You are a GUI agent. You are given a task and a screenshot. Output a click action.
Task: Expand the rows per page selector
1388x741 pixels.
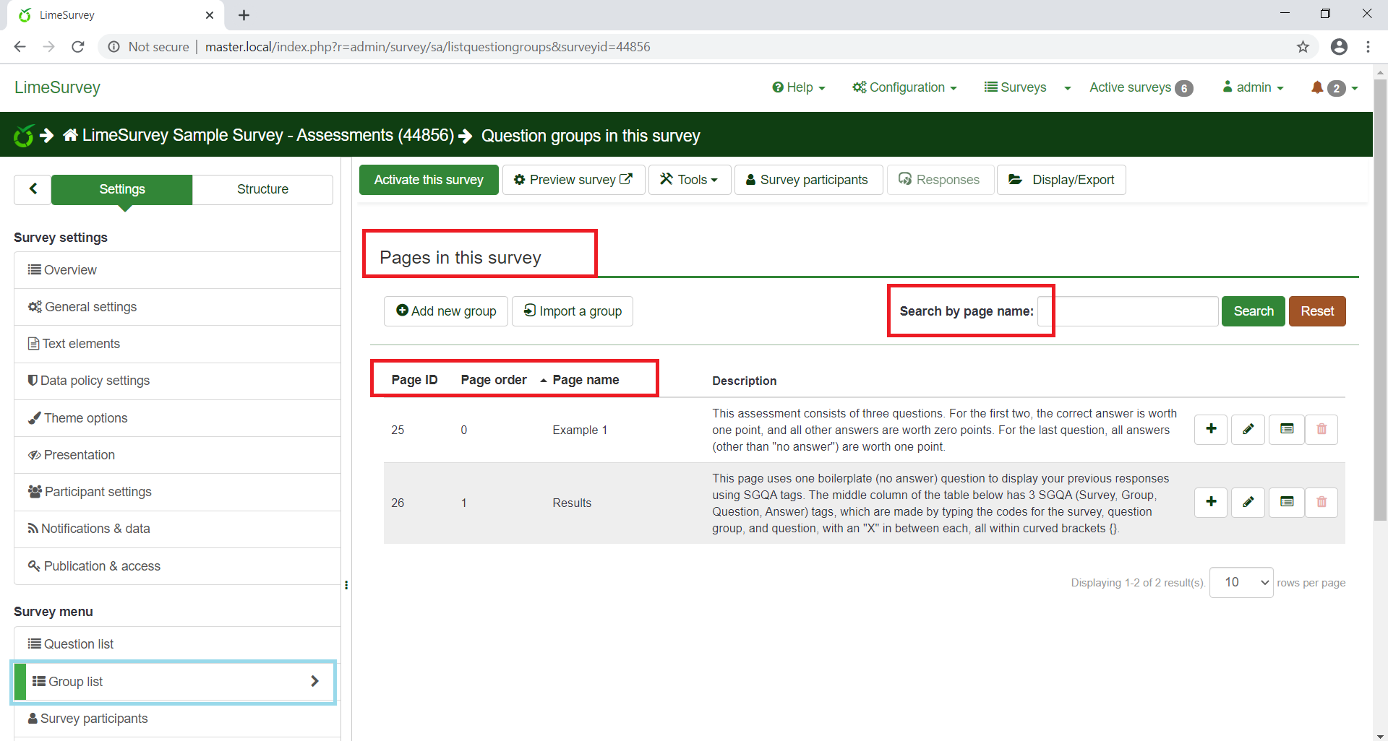click(x=1241, y=582)
